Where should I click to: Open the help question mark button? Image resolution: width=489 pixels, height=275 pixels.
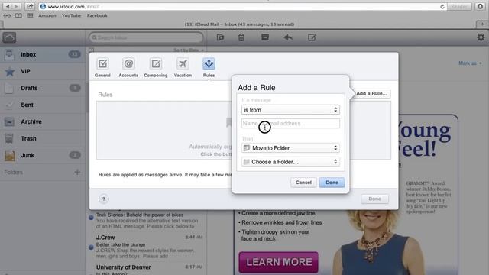[x=104, y=199]
